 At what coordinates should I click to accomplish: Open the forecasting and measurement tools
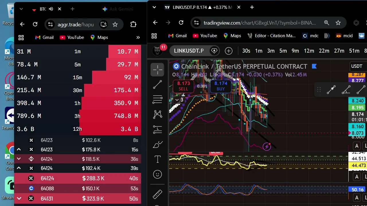158,129
